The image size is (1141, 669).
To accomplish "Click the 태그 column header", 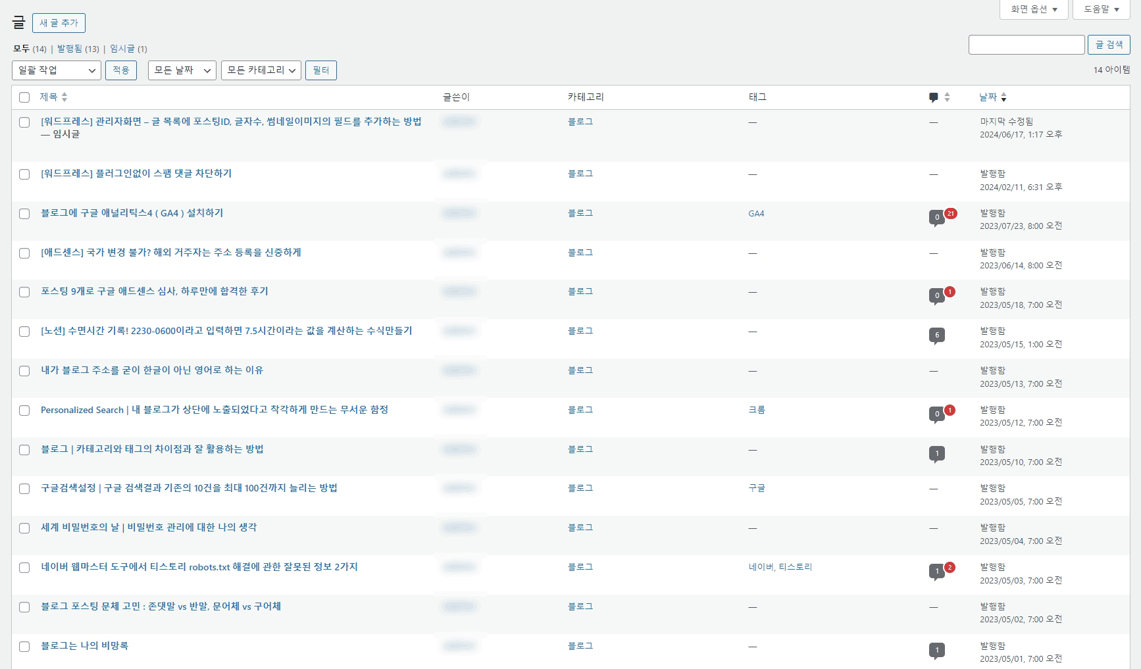I will 757,97.
